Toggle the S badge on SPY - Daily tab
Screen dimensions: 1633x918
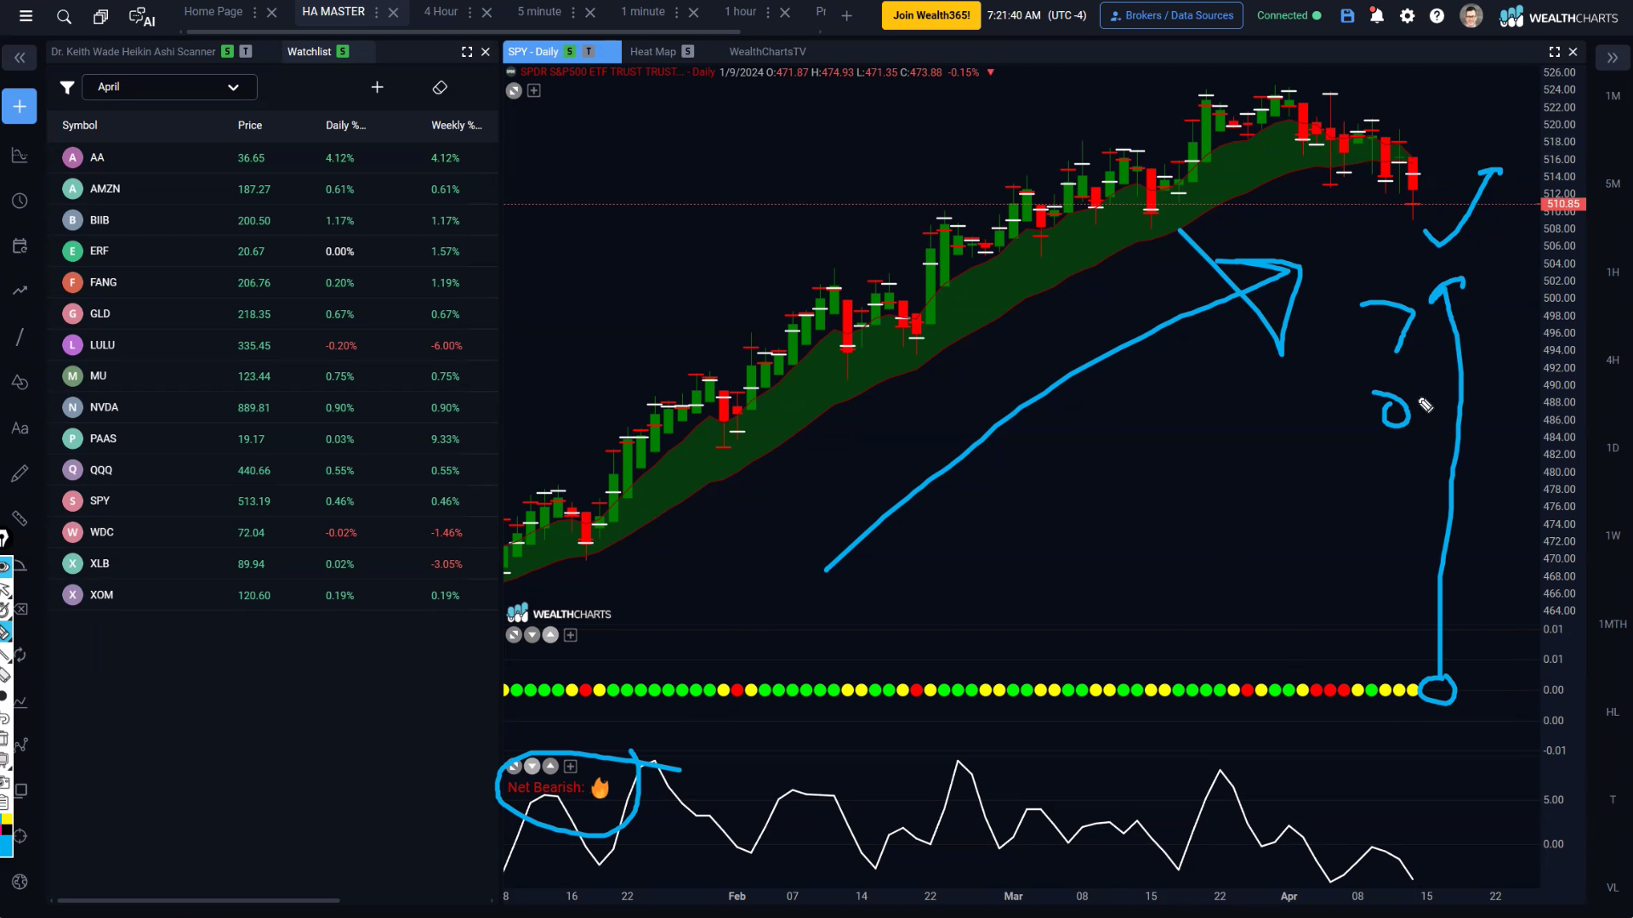[x=570, y=51]
